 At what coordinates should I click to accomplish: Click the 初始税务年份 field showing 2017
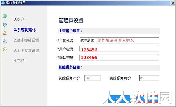click(x=93, y=78)
